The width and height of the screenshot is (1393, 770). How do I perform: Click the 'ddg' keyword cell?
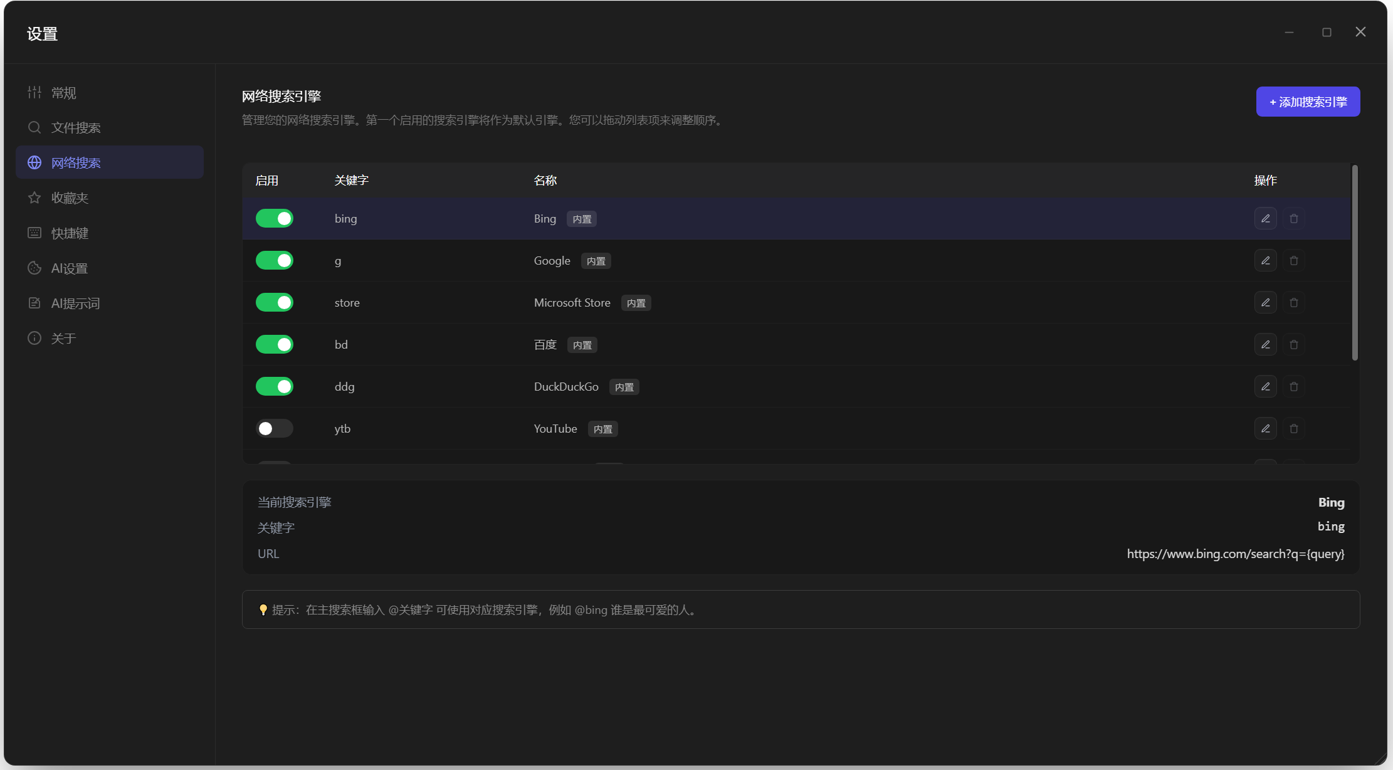click(x=345, y=387)
